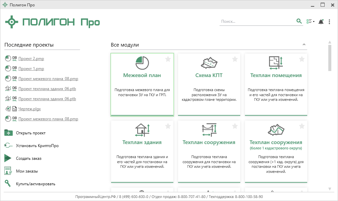Click the Техплан здания house icon
This screenshot has width=338, height=201.
pyautogui.click(x=142, y=130)
